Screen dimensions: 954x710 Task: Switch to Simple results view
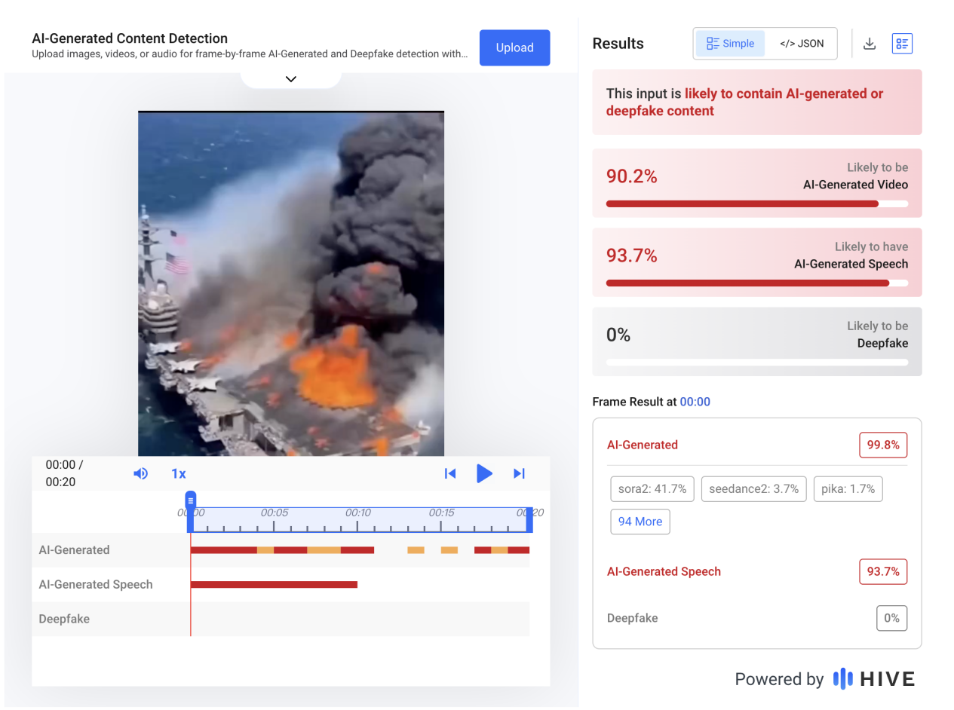click(730, 44)
